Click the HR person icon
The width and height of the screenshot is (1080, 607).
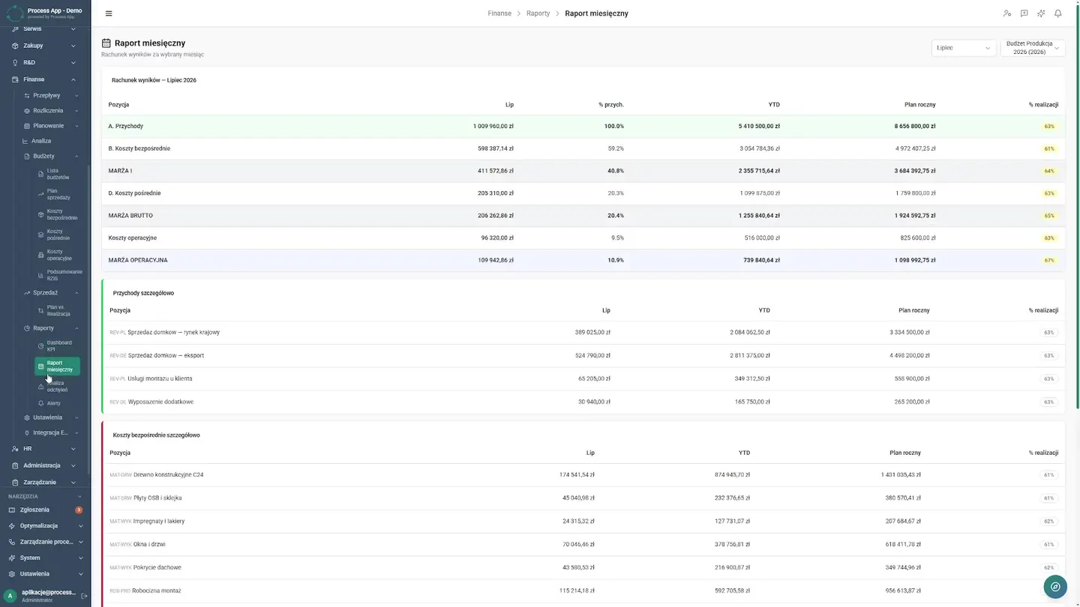[x=15, y=449]
